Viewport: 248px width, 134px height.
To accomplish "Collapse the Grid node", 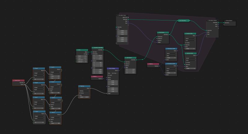I will click(x=77, y=50).
